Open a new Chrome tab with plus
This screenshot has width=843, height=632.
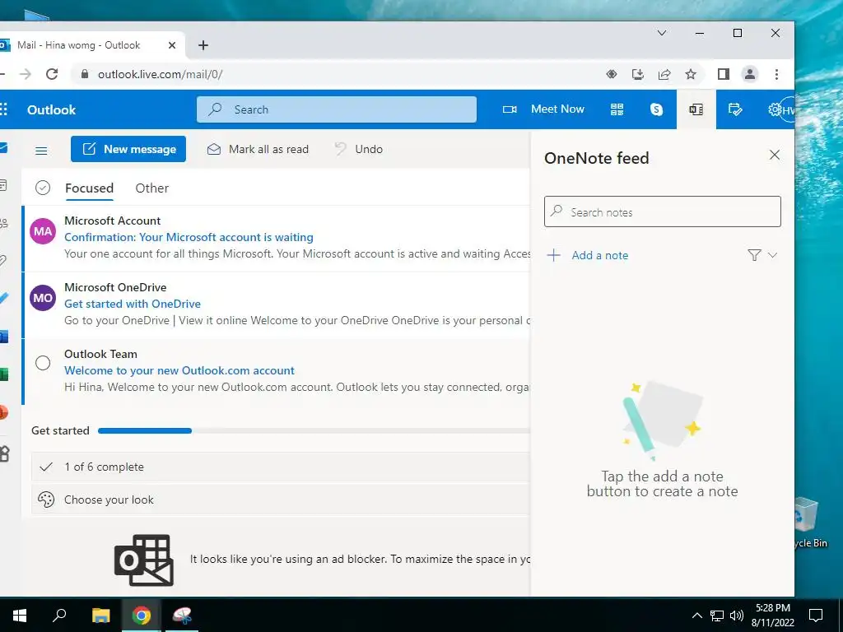(x=203, y=45)
